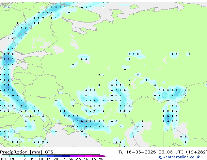Click the 'Tu 16-06-2026 03..06 UTC' timestamp

pos(151,152)
